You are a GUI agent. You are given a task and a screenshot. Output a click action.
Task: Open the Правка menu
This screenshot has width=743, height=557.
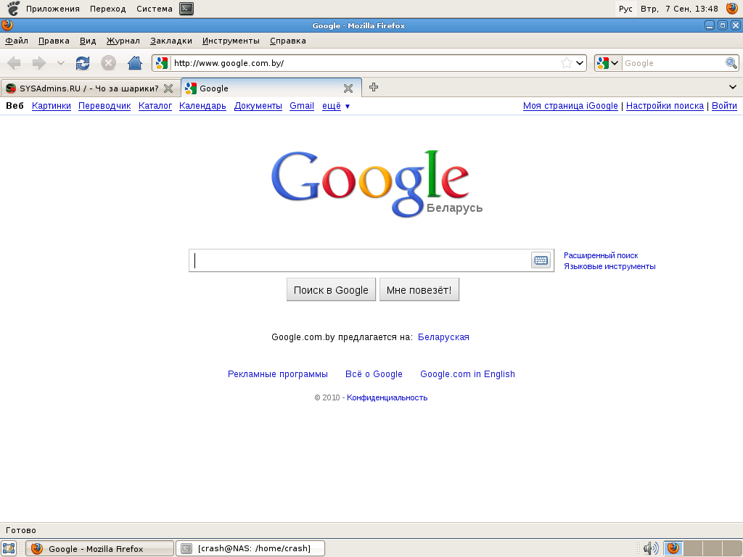(x=54, y=41)
